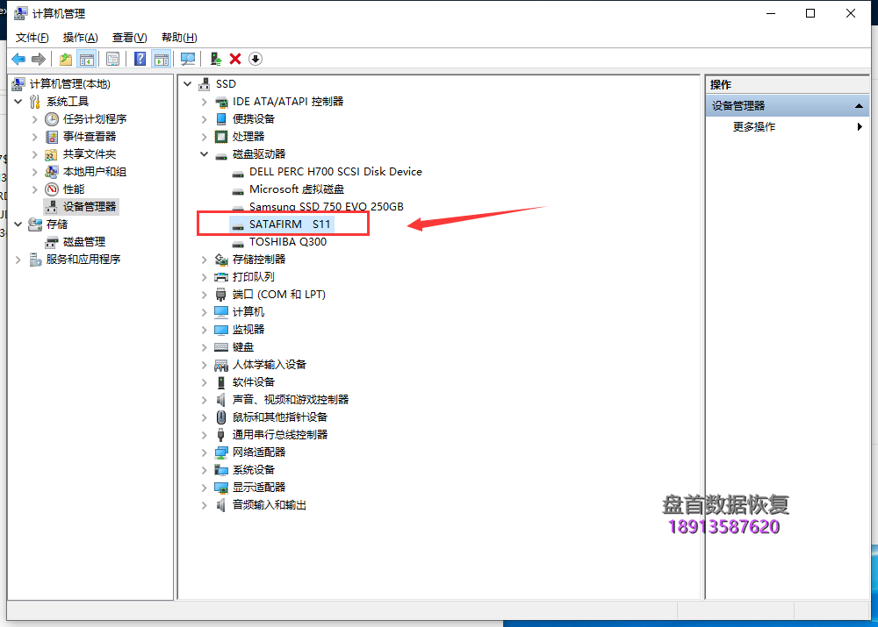Viewport: 878px width, 627px height.
Task: Click the 处理器 processor icon
Action: [221, 137]
